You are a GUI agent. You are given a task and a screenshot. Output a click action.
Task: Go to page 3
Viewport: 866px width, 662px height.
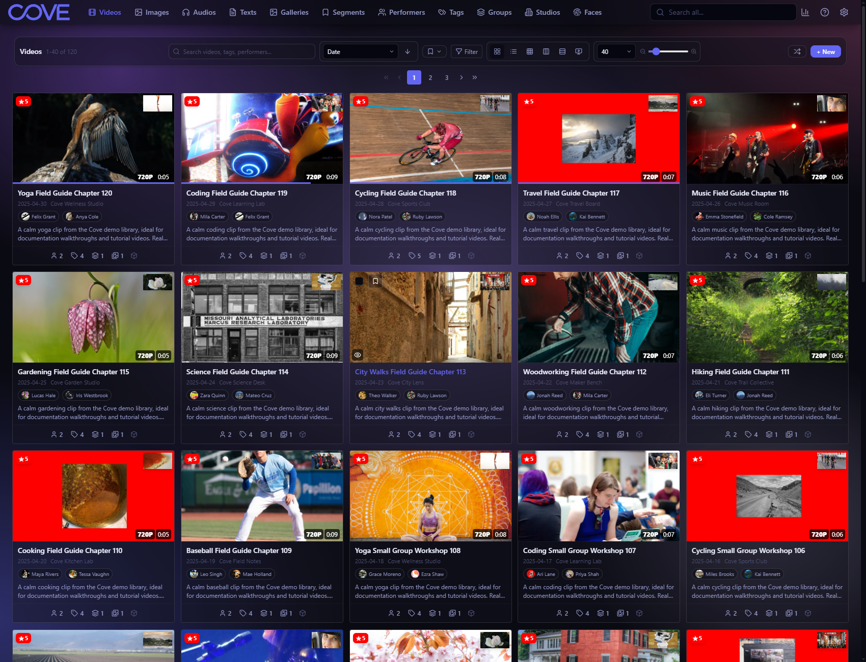(447, 77)
